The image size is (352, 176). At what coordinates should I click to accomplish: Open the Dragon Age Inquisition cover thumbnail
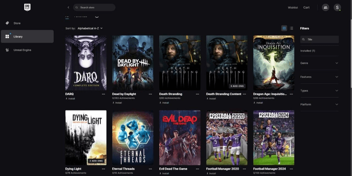[274, 63]
